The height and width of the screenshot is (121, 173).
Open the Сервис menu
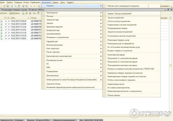55,2
